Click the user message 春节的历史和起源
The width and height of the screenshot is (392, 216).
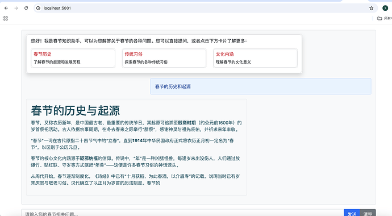click(x=261, y=86)
